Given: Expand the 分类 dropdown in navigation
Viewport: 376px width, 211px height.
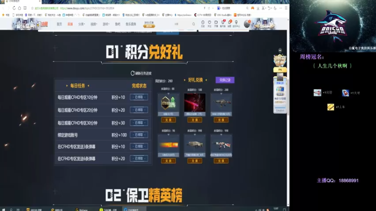Looking at the screenshot, I should (x=81, y=24).
